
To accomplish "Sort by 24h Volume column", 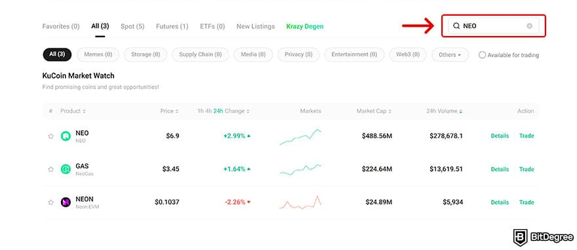I will pyautogui.click(x=445, y=111).
